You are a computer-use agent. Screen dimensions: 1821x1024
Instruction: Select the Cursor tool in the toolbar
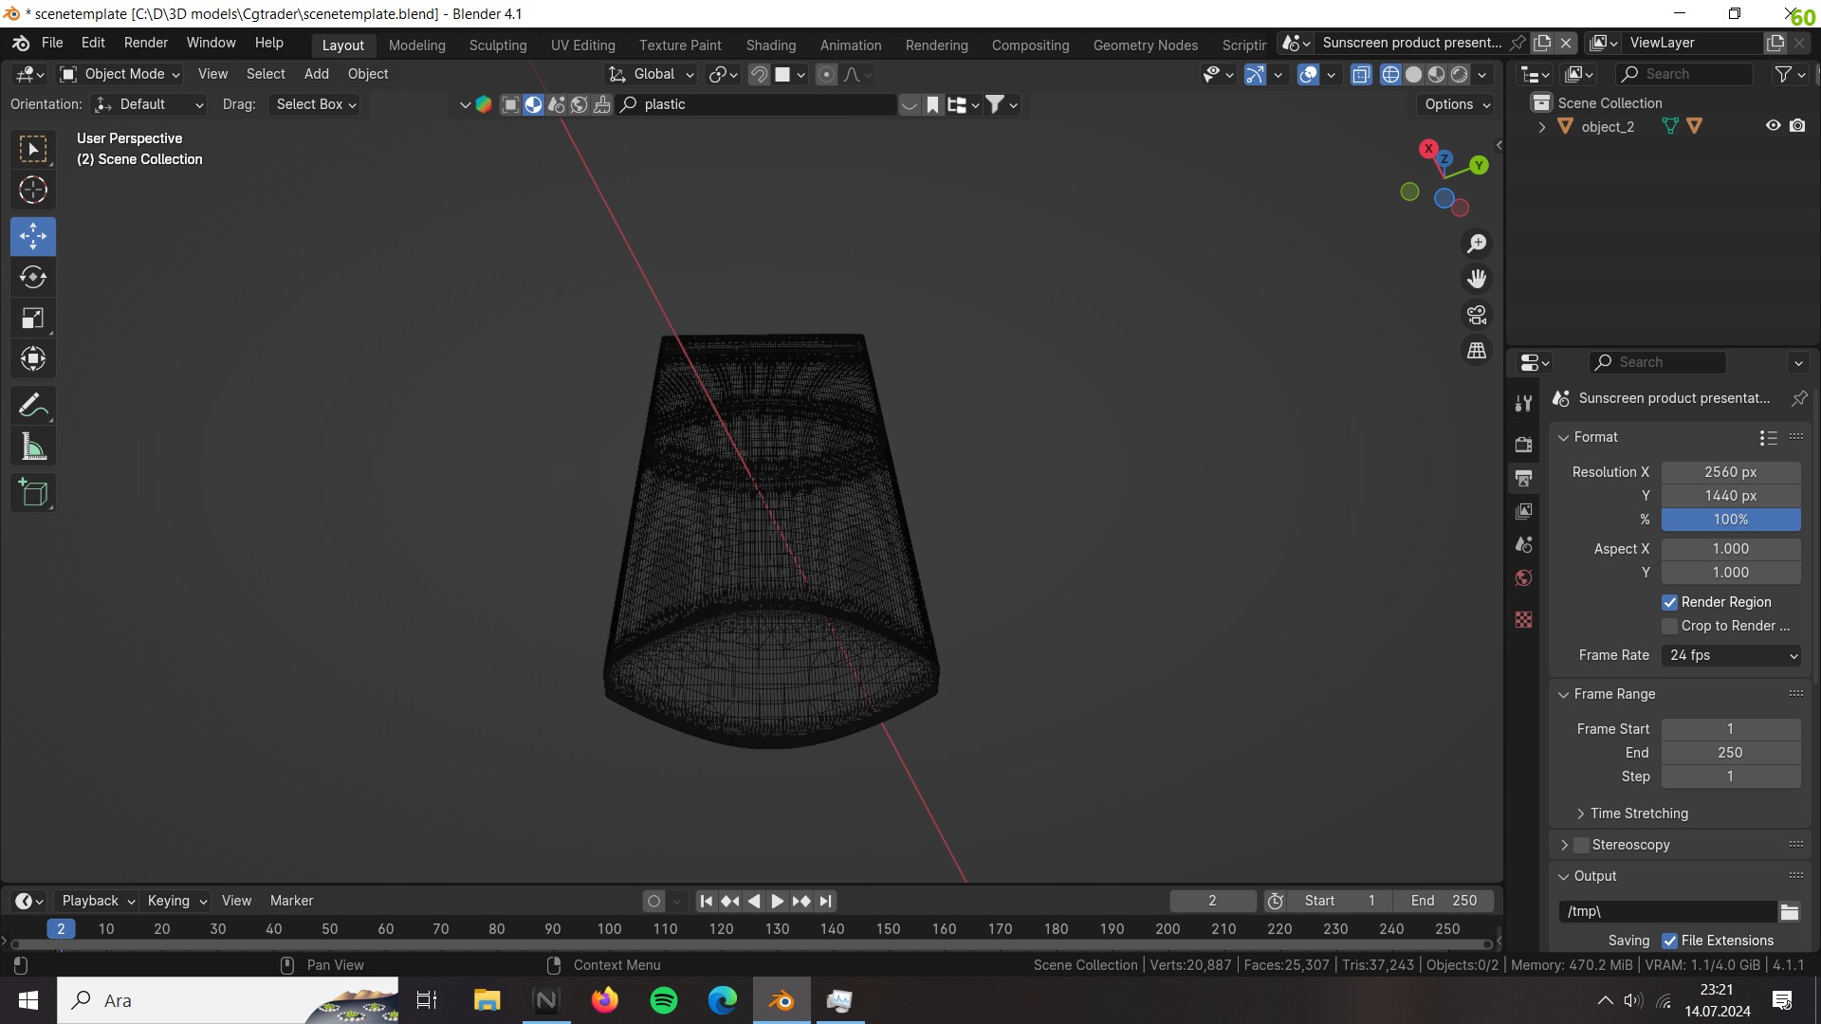click(33, 191)
